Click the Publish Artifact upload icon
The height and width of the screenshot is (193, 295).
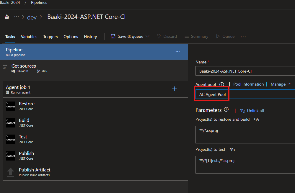(11, 172)
